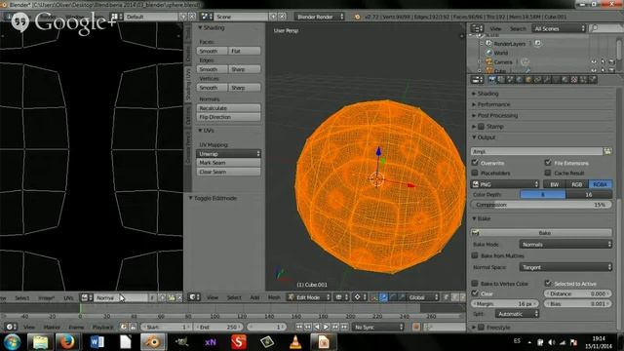Play animation in reverse

click(x=317, y=327)
